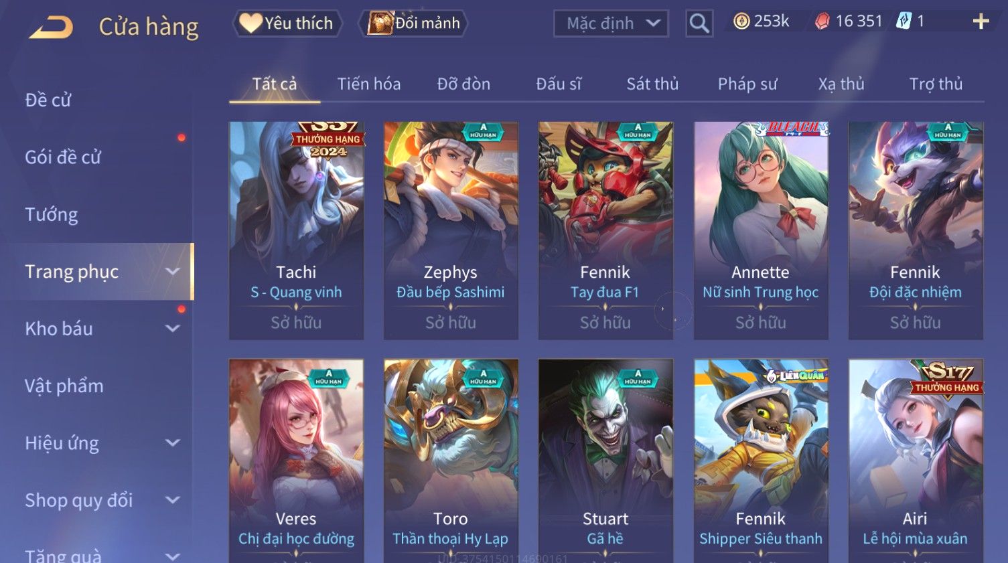Open the Tướng sidebar item

pyautogui.click(x=52, y=214)
